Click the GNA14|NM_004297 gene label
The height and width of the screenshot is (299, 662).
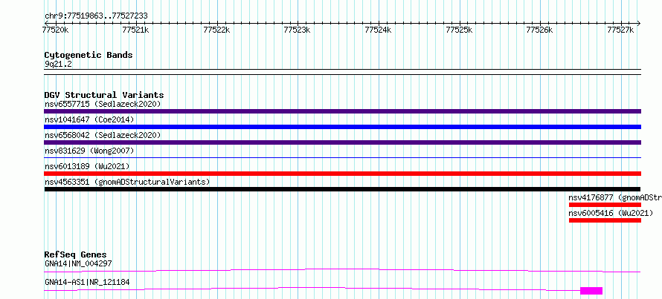pos(78,263)
